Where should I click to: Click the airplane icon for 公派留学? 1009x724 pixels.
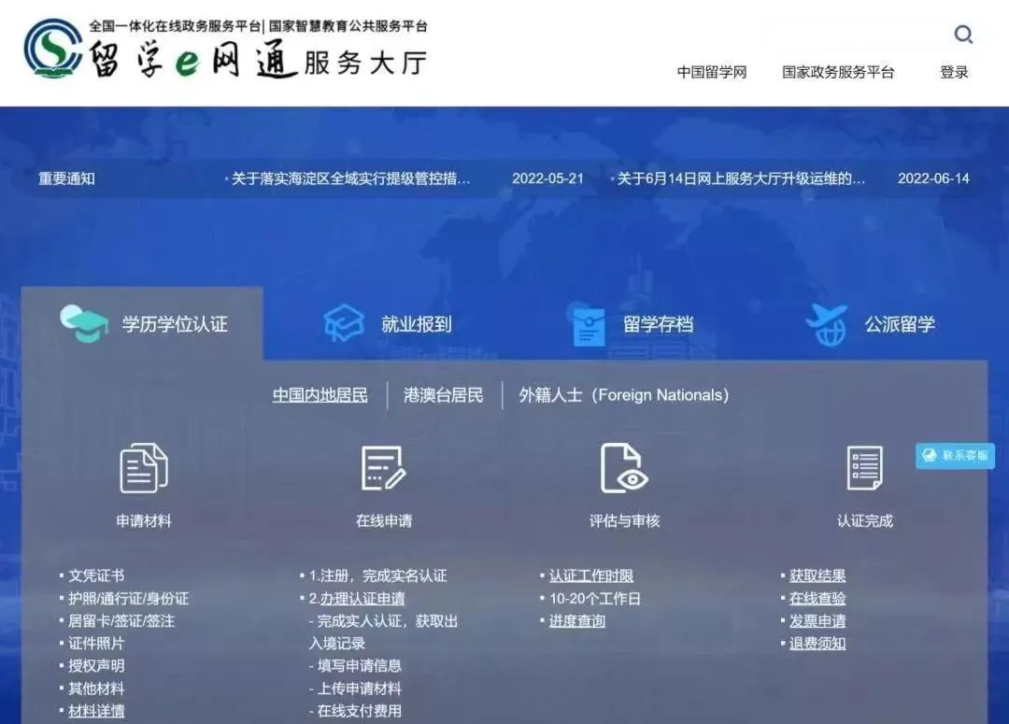826,324
